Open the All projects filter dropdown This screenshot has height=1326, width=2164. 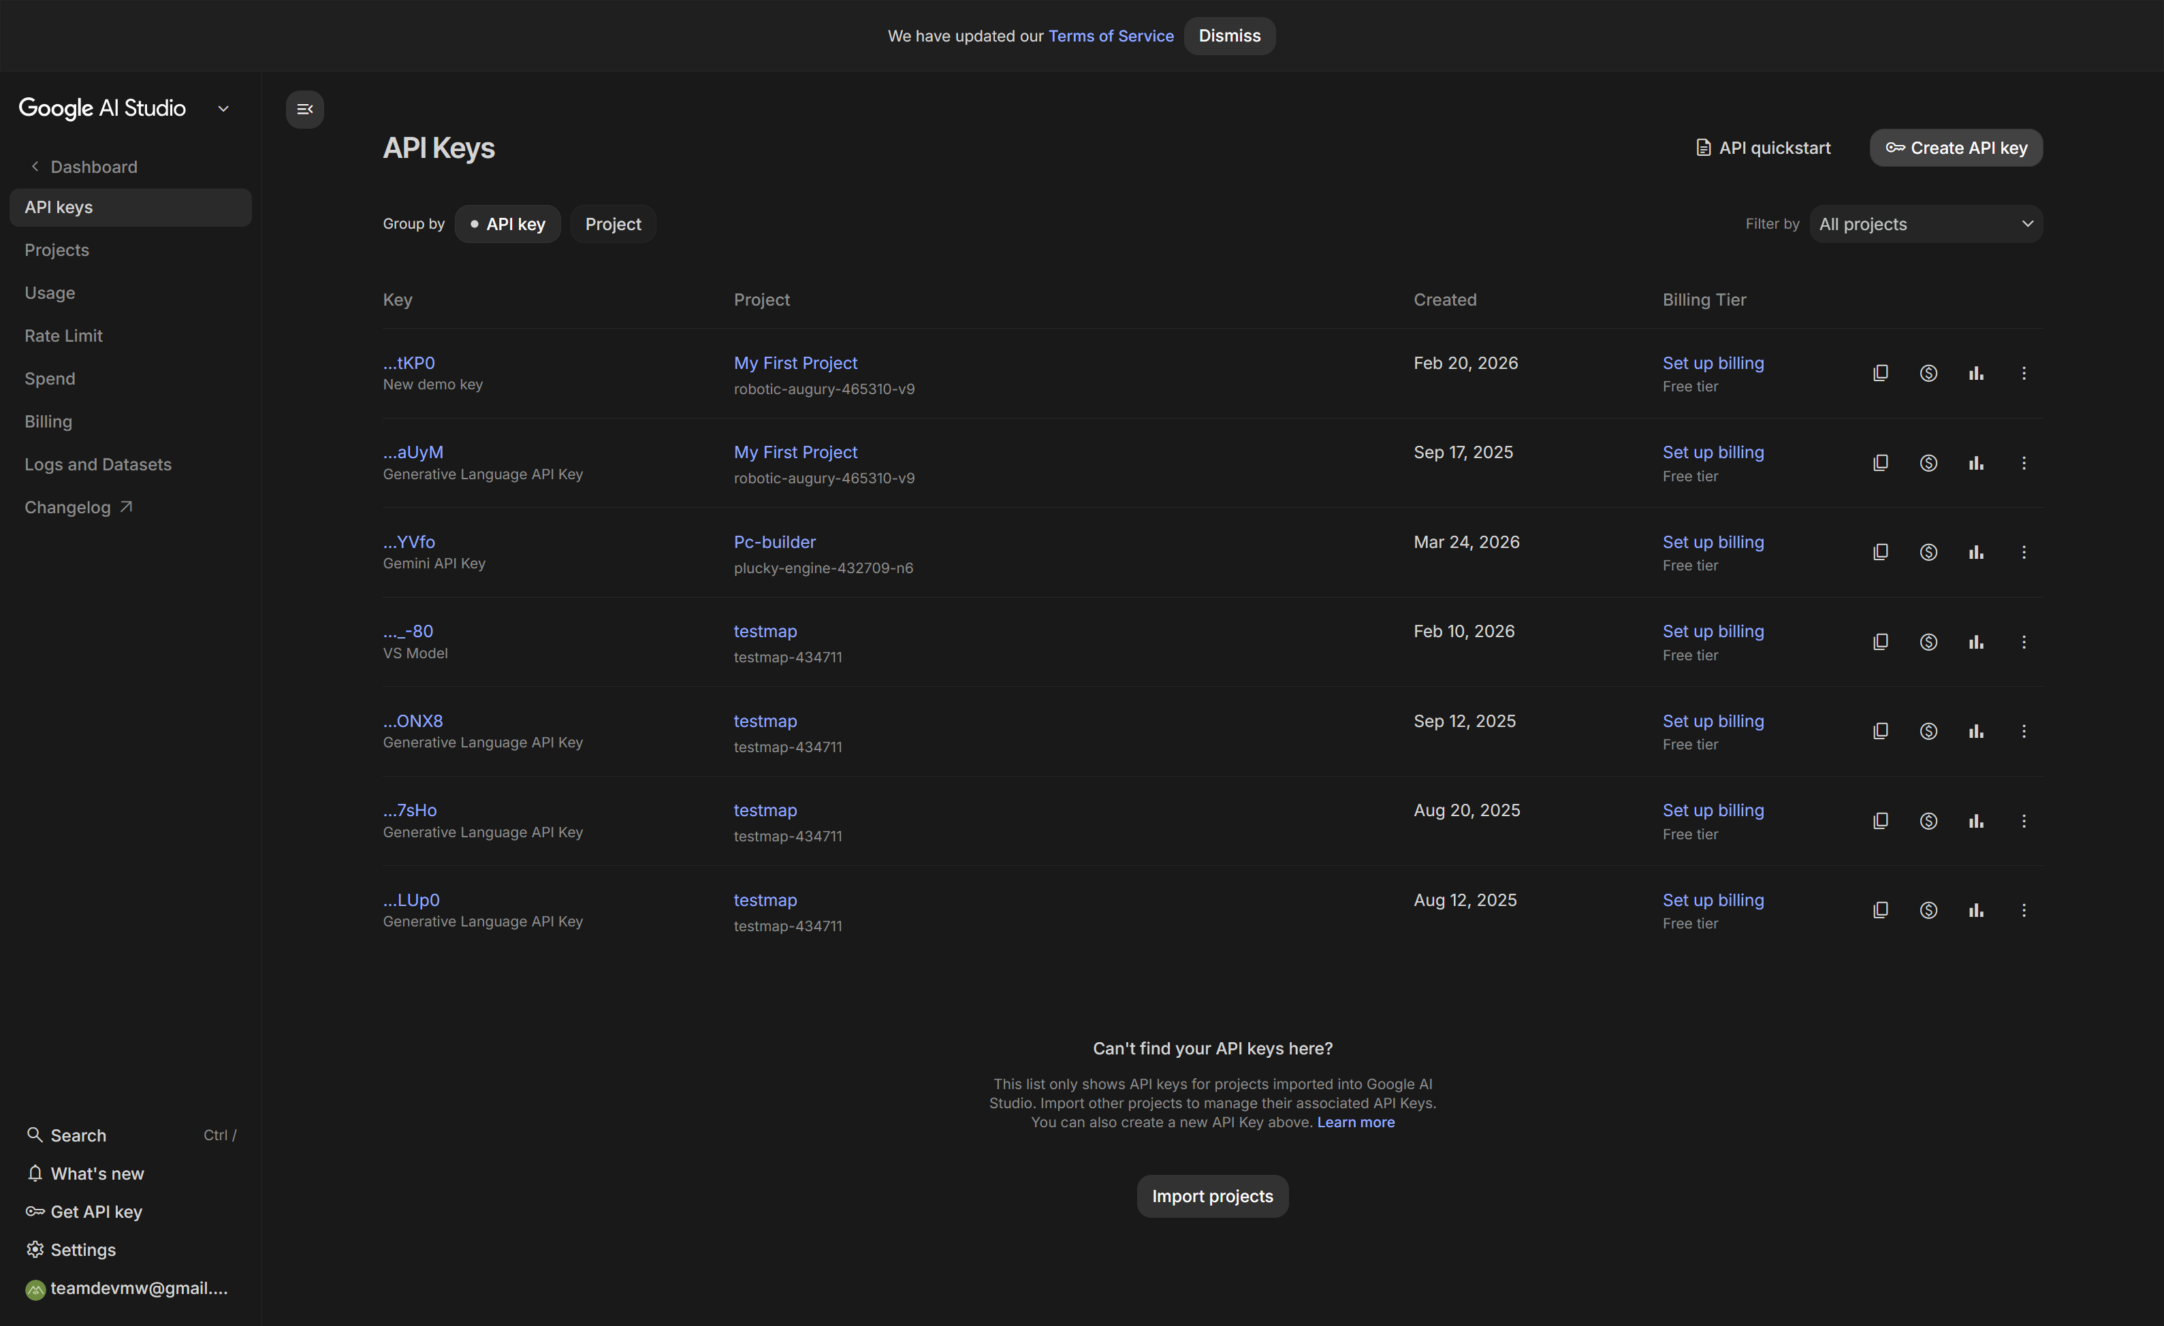[1926, 224]
